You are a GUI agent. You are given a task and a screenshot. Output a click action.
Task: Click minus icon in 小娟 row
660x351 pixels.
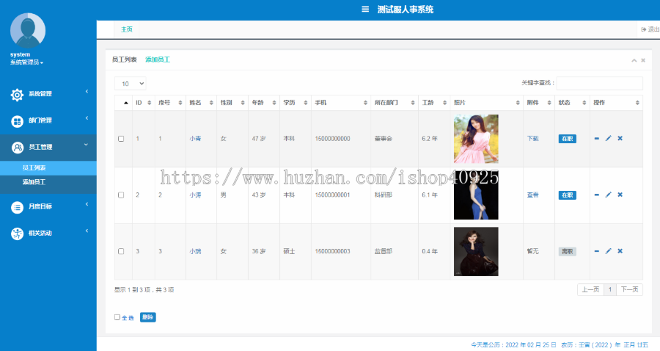(596, 251)
